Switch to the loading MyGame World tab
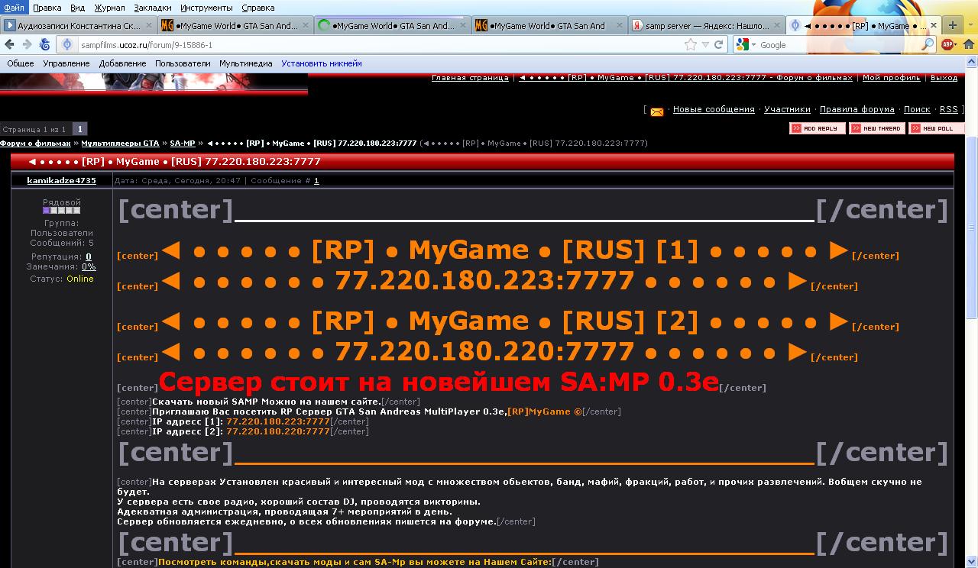Viewport: 978px width, 568px height. click(391, 25)
